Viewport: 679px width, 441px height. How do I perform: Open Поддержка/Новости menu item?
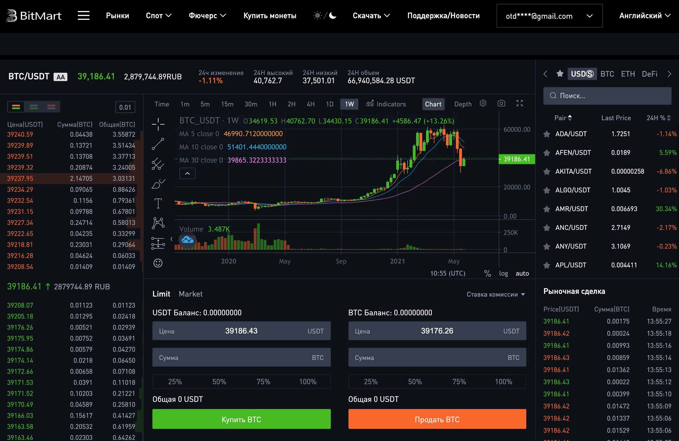pos(443,15)
